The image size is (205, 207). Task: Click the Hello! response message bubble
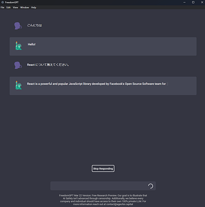pyautogui.click(x=103, y=46)
